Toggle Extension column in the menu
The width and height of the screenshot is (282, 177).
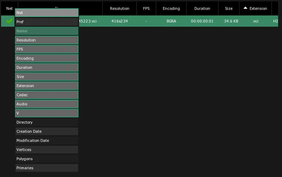tap(47, 86)
